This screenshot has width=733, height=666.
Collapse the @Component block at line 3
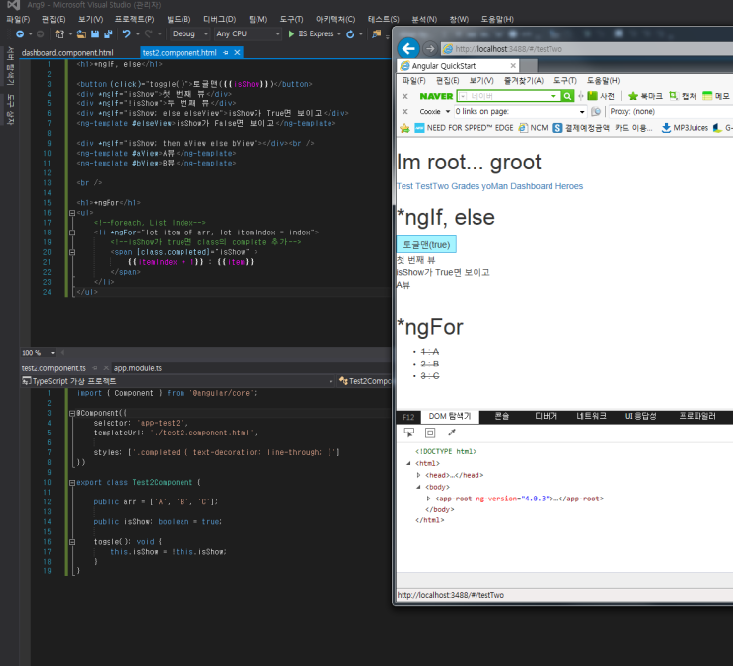pos(72,413)
